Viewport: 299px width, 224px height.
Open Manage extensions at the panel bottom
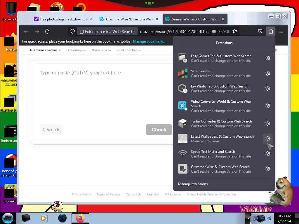pyautogui.click(x=193, y=184)
